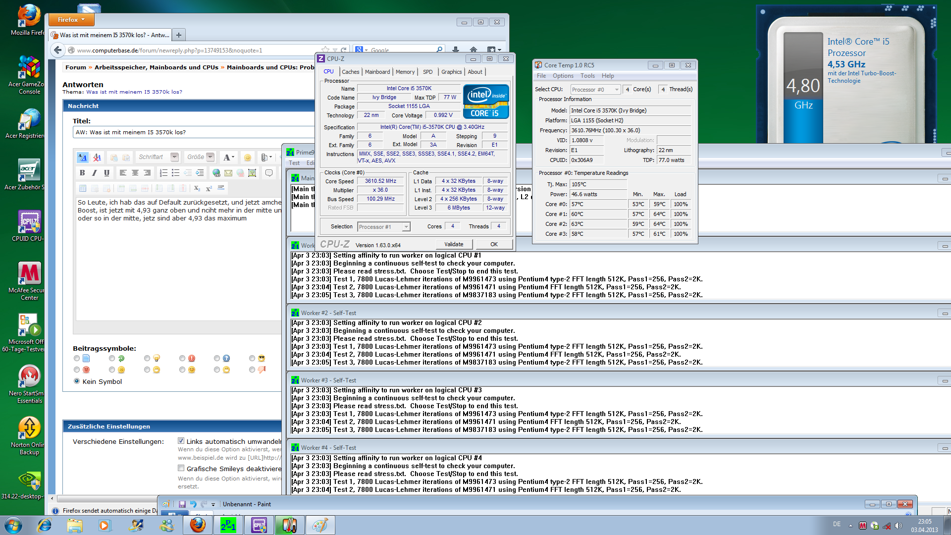Expand the Paint quick access toolbar customize arrow
Viewport: 951px width, 535px height.
(x=213, y=504)
